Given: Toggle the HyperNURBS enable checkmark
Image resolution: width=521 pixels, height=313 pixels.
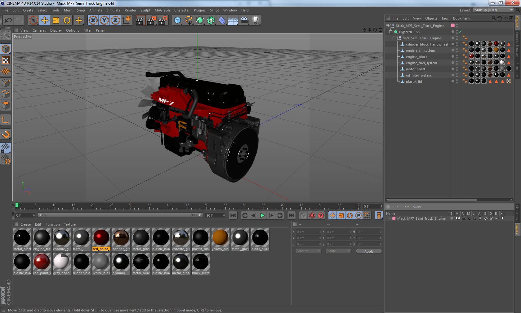Looking at the screenshot, I should pyautogui.click(x=460, y=32).
